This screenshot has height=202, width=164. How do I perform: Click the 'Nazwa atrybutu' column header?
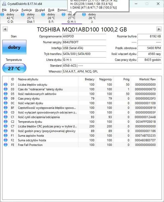pos(47,79)
